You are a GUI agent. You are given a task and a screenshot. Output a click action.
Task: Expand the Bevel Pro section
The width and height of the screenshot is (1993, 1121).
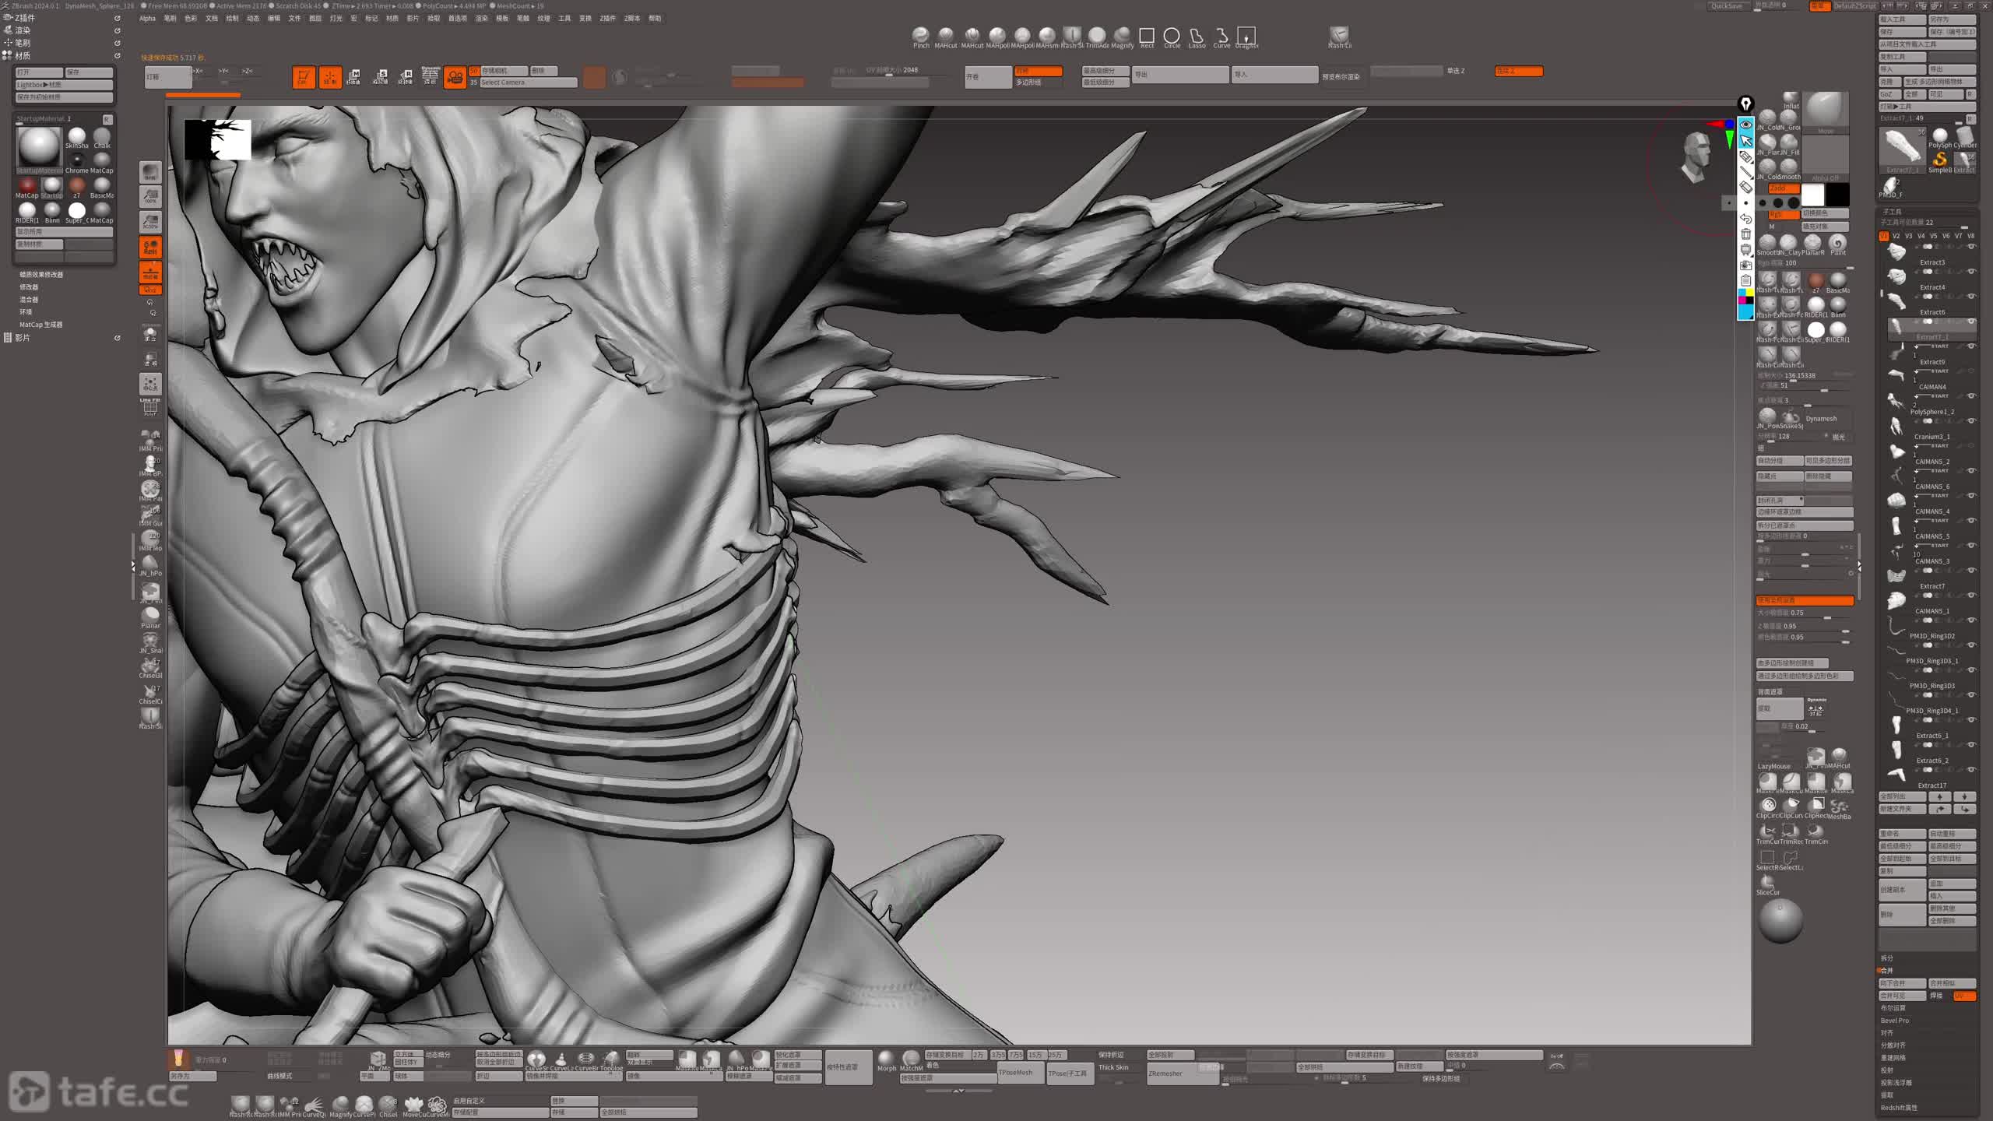(x=1894, y=1021)
